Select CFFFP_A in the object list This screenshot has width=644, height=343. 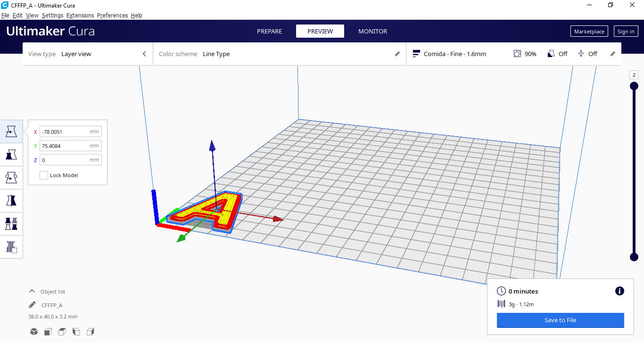(52, 305)
